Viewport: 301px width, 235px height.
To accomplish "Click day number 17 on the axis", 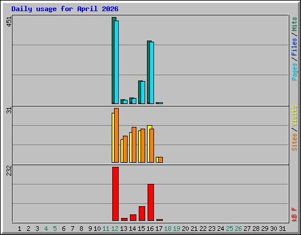I will 159,229.
